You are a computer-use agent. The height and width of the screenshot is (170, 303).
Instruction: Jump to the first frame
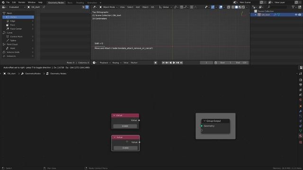163,63
